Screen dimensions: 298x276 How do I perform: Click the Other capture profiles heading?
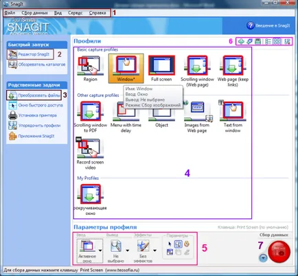click(98, 95)
